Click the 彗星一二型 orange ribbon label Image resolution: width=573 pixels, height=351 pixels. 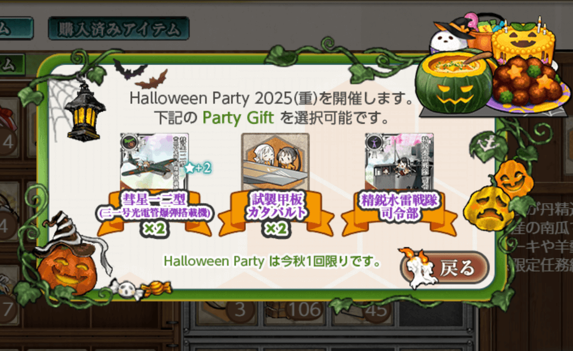154,213
